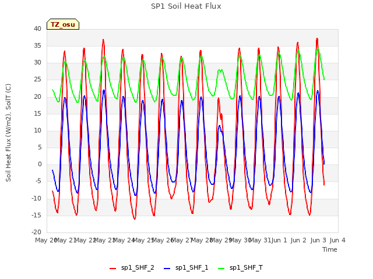This screenshot has height=279, width=373.
Task: Click the Jun 3 x-axis tick label
Action: [x=318, y=240]
